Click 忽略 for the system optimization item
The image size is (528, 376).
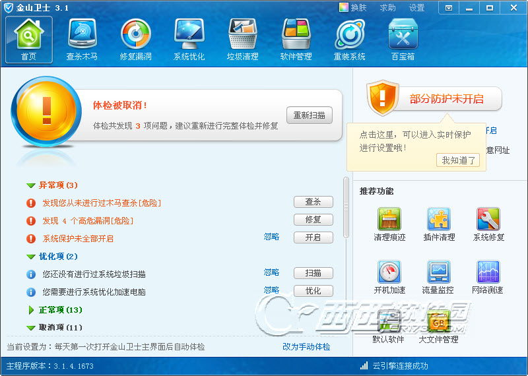pyautogui.click(x=271, y=290)
